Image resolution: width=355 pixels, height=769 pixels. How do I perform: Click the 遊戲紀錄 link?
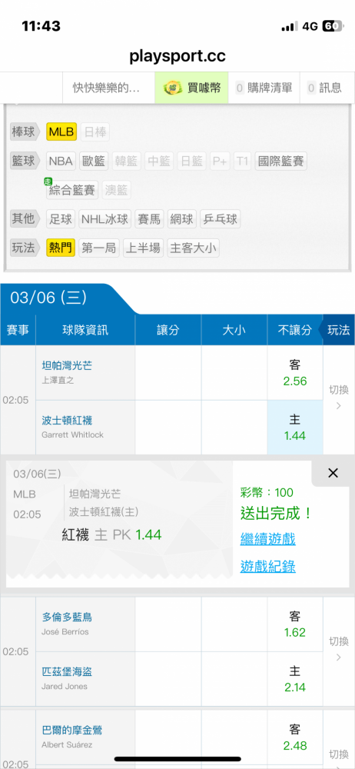click(267, 567)
